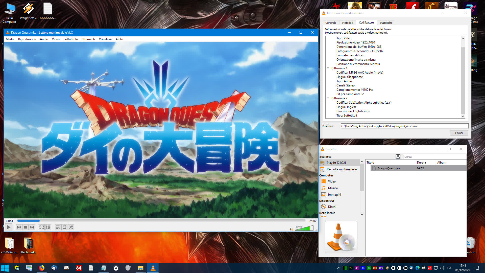485x273 pixels.
Task: Go to previous media track
Action: [19, 227]
